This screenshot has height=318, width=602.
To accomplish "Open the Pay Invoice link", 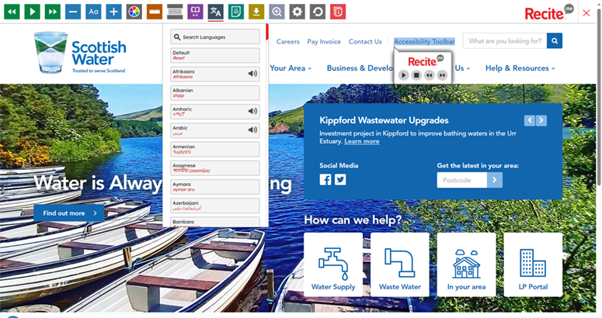I will (324, 42).
